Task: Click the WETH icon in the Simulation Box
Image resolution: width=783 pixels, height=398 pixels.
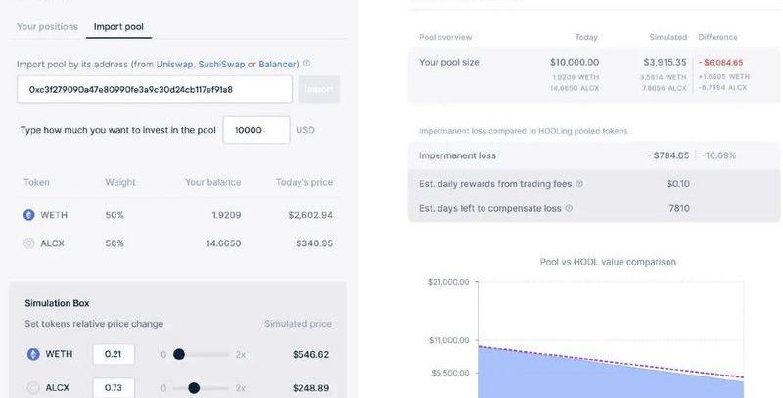Action: [x=33, y=354]
